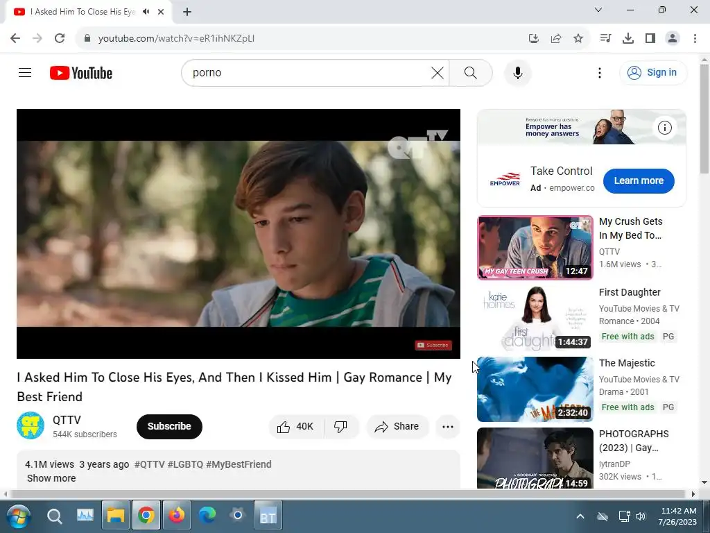
Task: Toggle Chrome side panel
Action: [650, 38]
